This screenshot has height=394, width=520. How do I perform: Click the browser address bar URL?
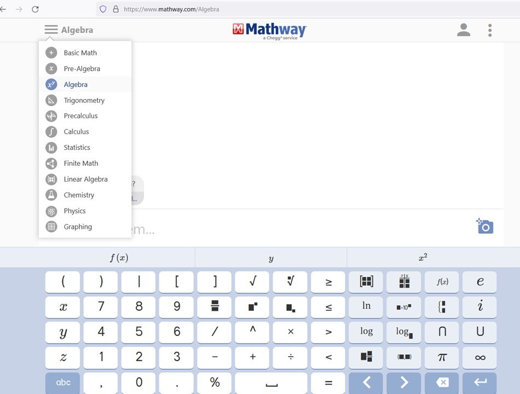(171, 9)
